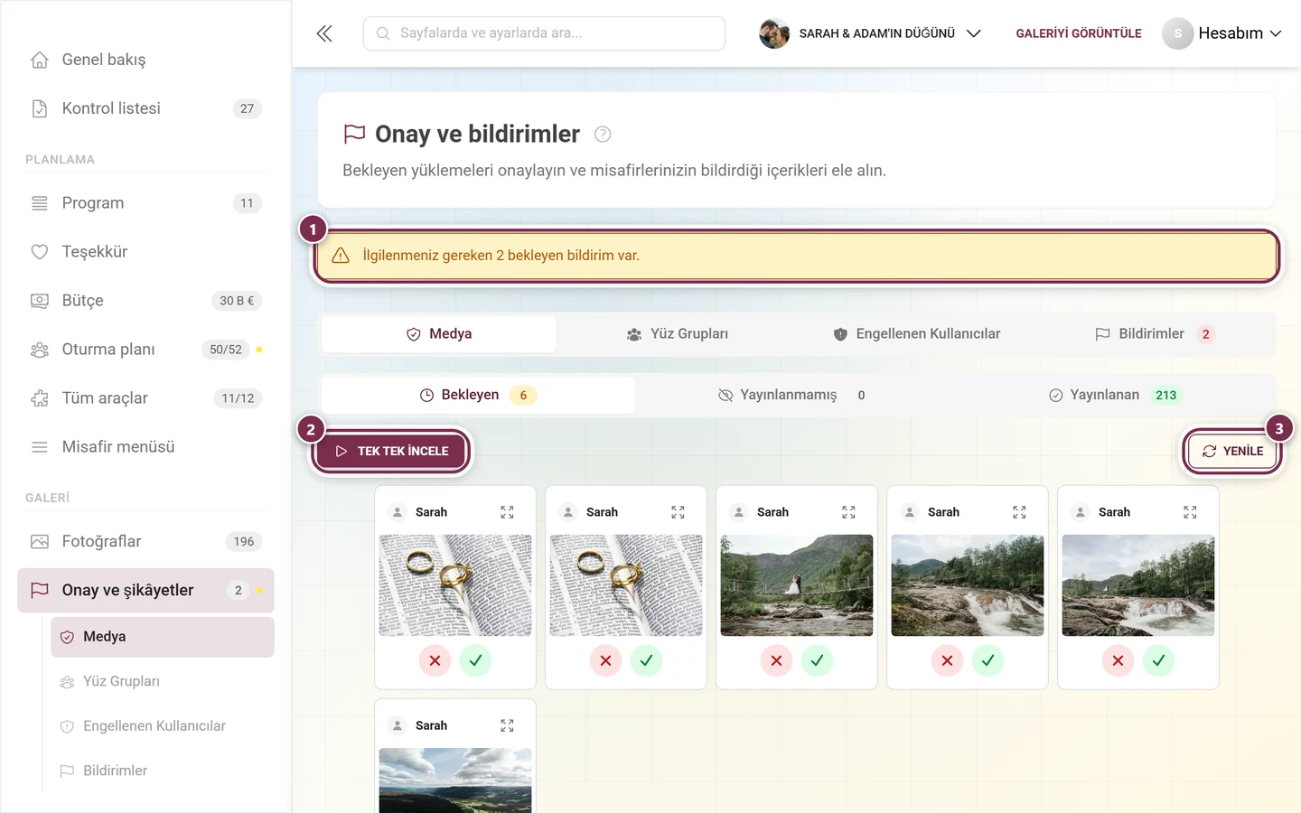This screenshot has width=1301, height=813.
Task: Reject the first ring photo
Action: 435,660
